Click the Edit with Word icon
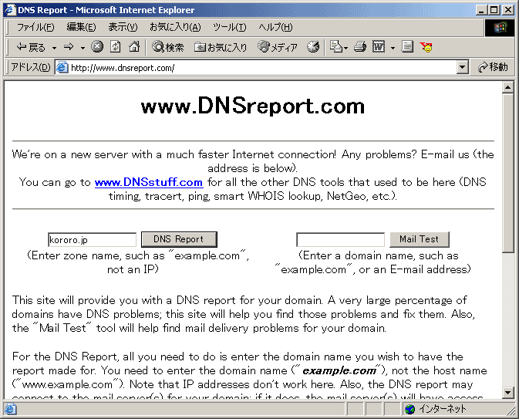The width and height of the screenshot is (519, 419). click(379, 47)
